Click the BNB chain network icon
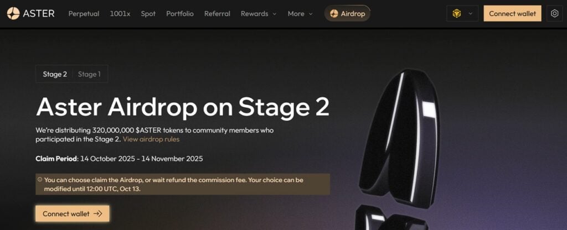This screenshot has height=230, width=567. point(457,14)
